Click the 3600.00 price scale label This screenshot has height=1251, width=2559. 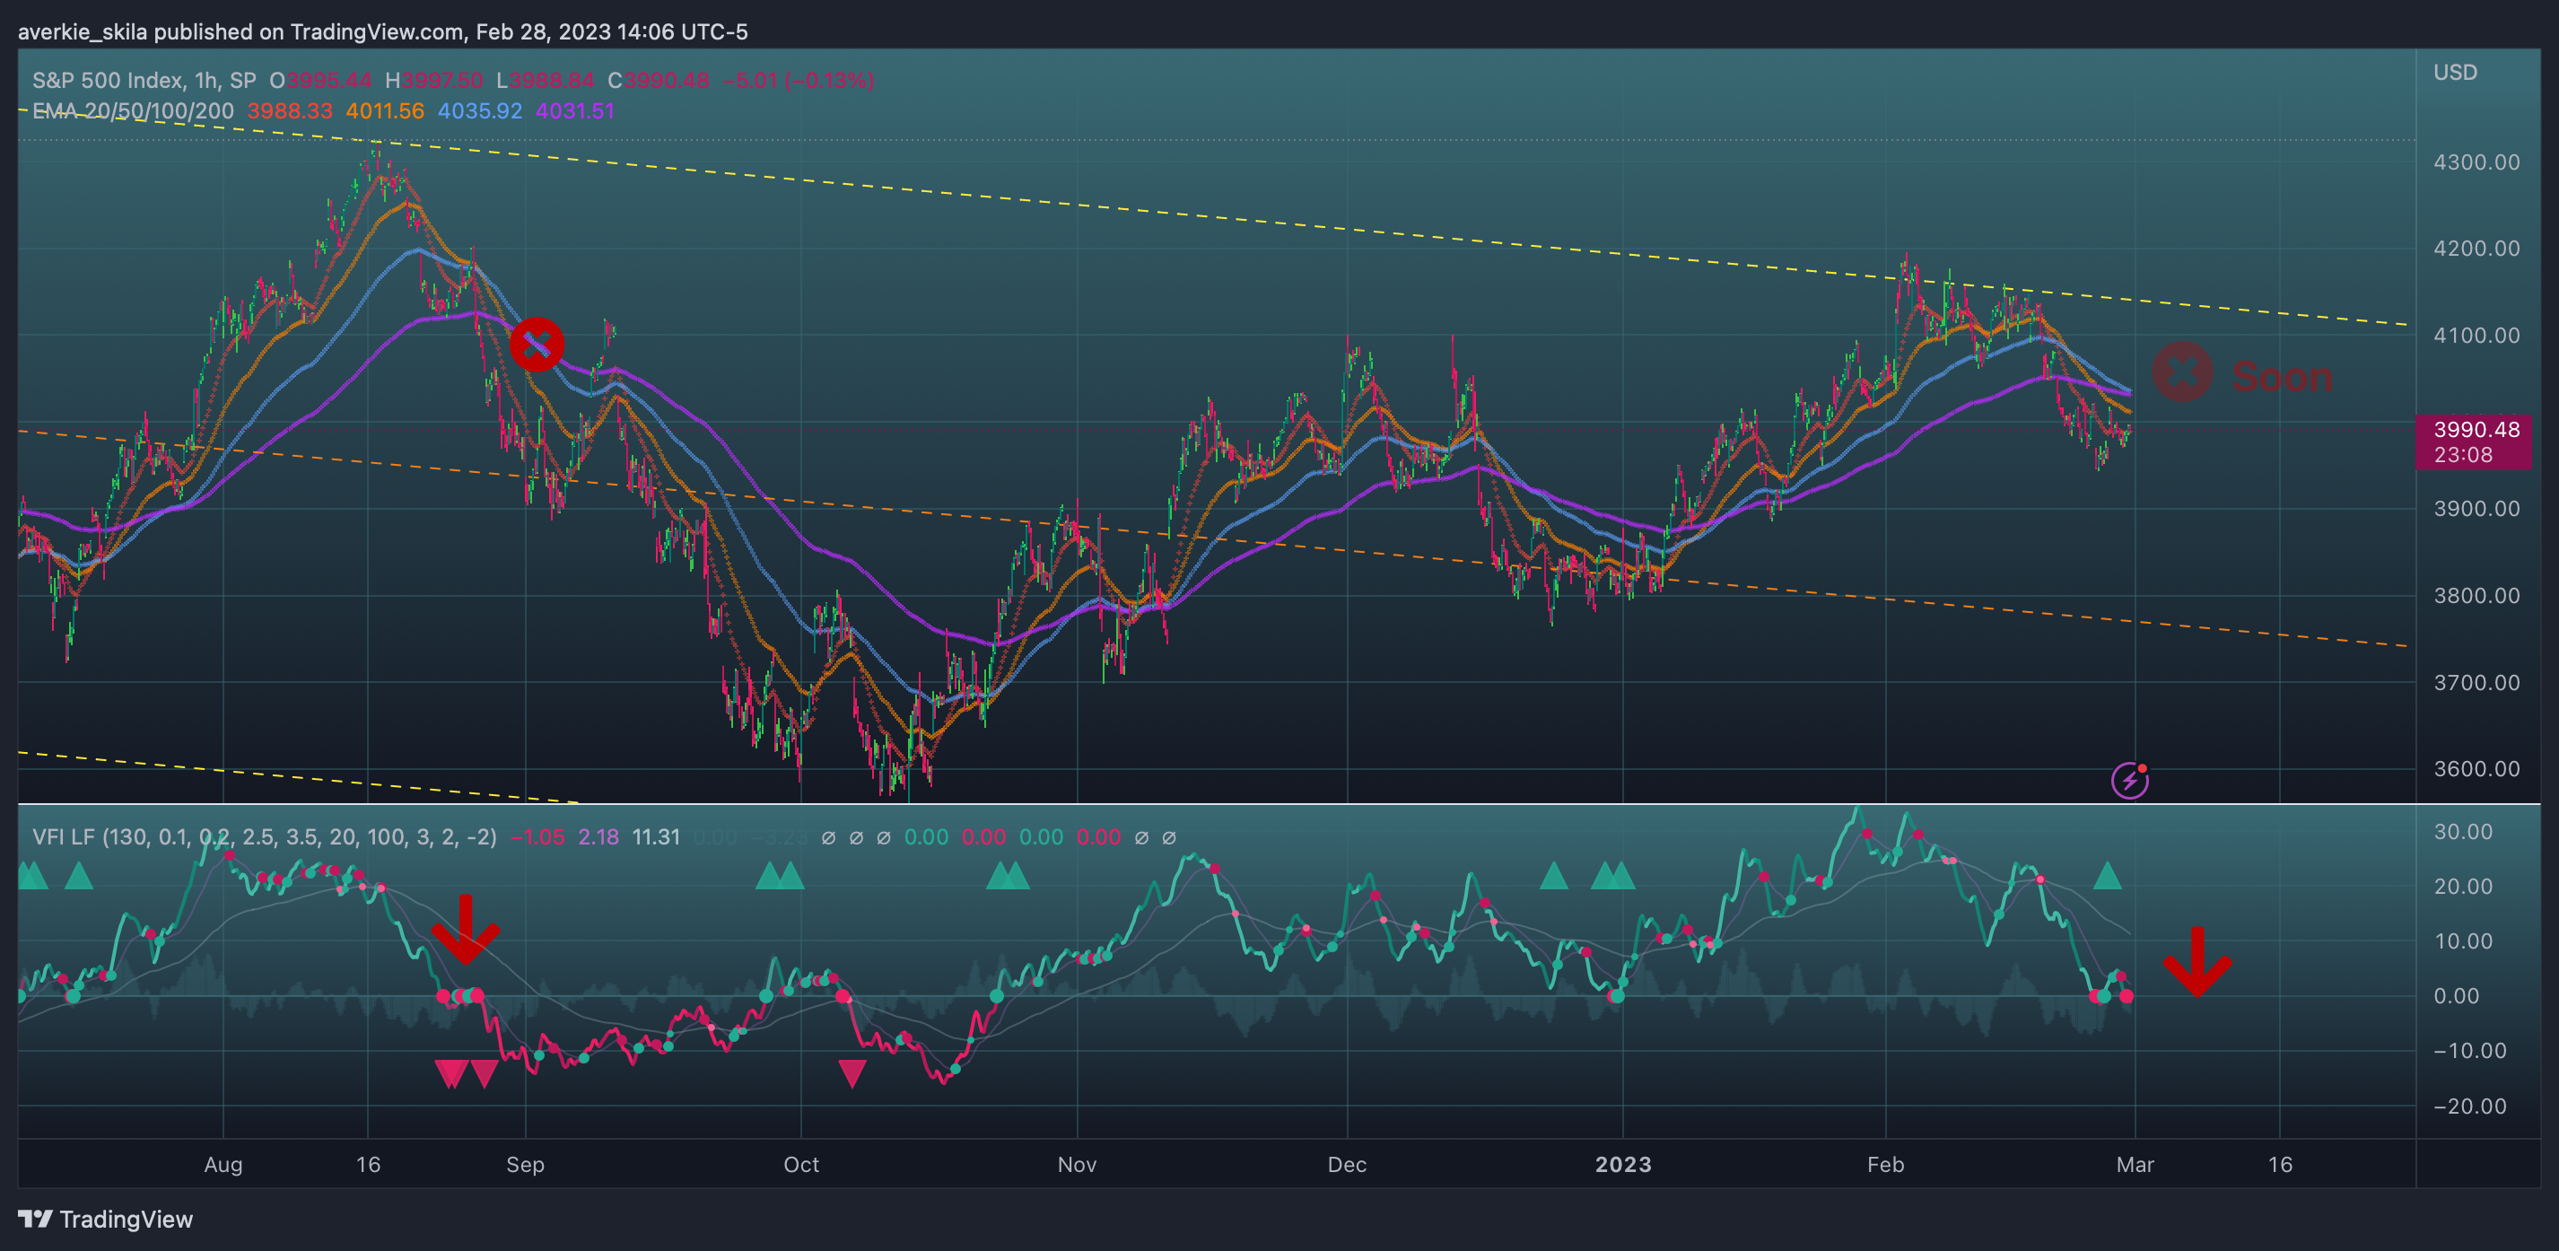pos(2476,769)
